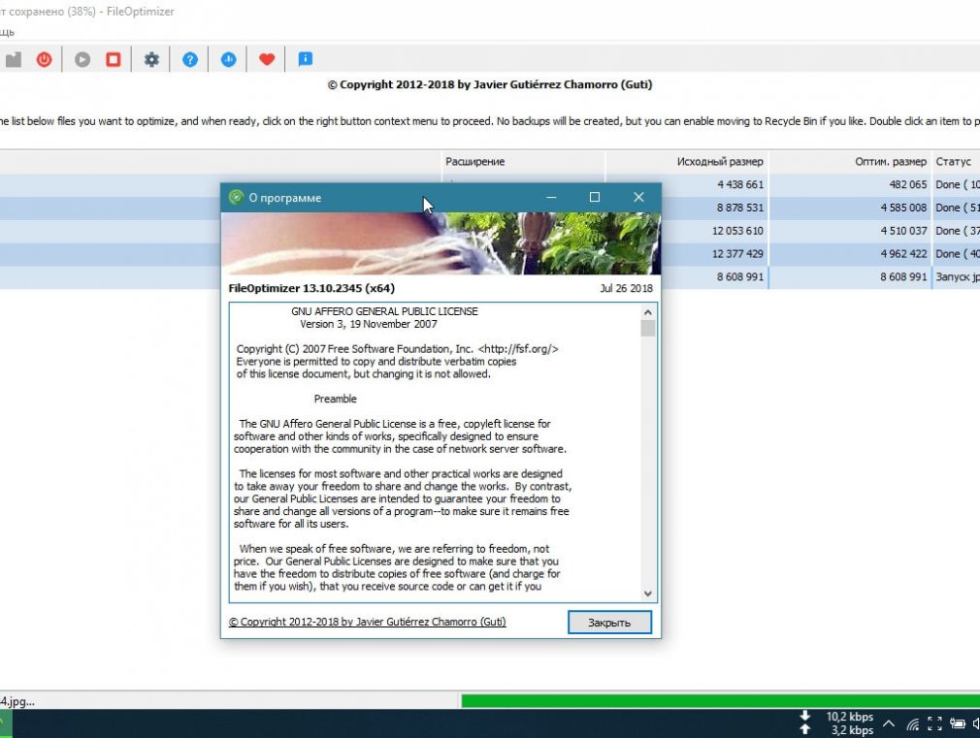Click the blue question mark help icon

click(x=190, y=59)
